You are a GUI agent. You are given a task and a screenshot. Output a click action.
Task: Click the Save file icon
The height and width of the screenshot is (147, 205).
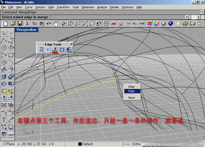tap(20, 23)
